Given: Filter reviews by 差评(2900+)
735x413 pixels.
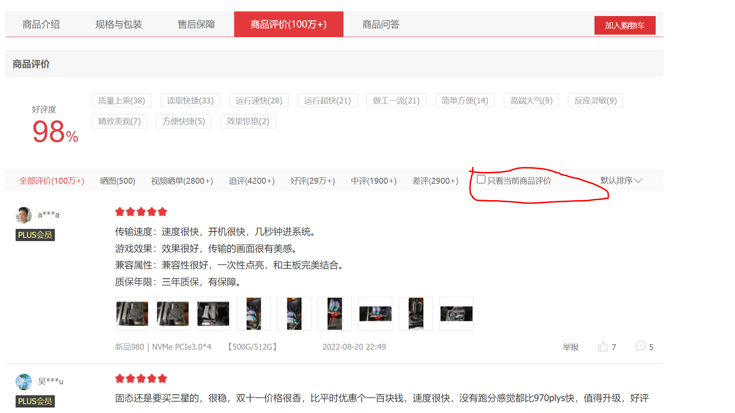Looking at the screenshot, I should coord(435,181).
